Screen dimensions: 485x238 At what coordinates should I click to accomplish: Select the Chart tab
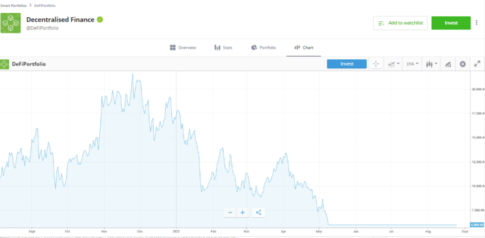click(x=303, y=48)
